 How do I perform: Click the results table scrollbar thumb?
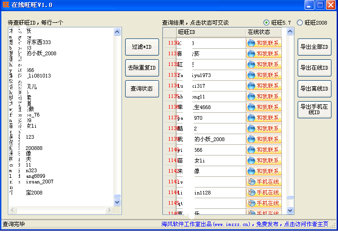290,197
